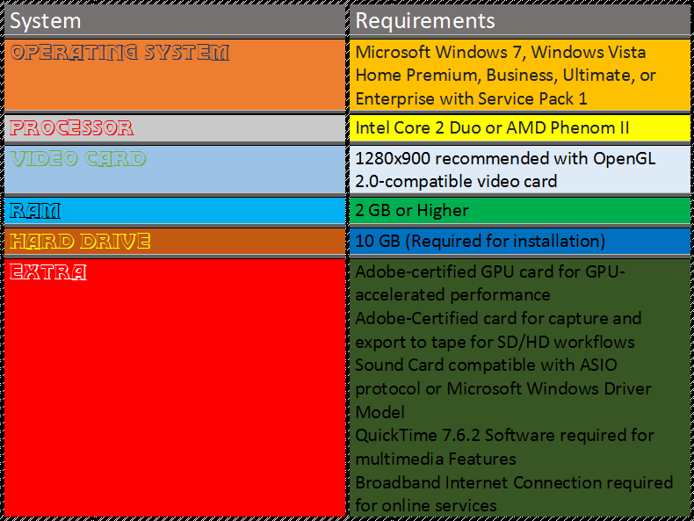694x521 pixels.
Task: Click the "1280x900 recommended with OpenGL" cell
Action: point(519,170)
